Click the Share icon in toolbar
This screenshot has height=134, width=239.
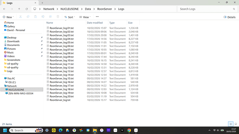pos(50,17)
